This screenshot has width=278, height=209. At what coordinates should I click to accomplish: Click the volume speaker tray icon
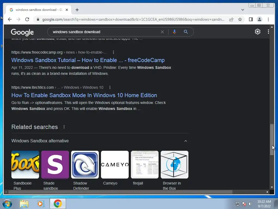tap(250, 204)
